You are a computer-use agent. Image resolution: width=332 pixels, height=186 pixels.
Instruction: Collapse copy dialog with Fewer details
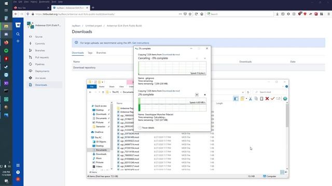(x=146, y=128)
